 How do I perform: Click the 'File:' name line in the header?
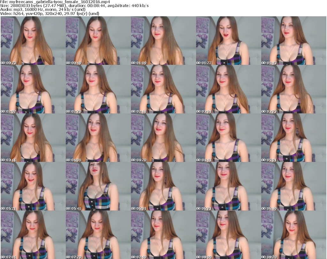55,2
